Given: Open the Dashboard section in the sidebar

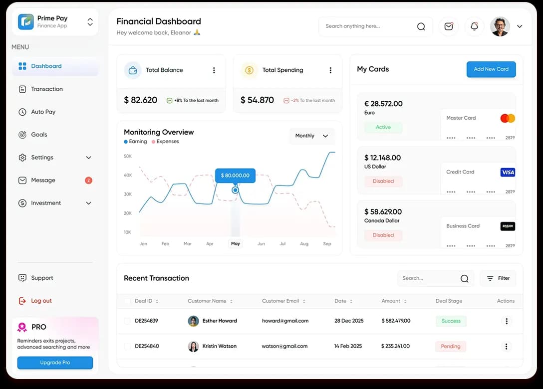Looking at the screenshot, I should tap(46, 66).
